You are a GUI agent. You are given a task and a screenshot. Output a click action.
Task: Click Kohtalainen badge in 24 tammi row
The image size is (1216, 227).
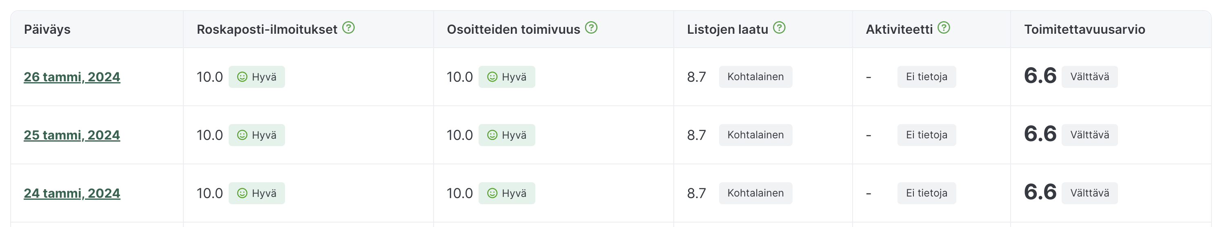coord(755,193)
